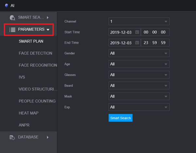
Task: Open the ANPR menu item
Action: 24,125
